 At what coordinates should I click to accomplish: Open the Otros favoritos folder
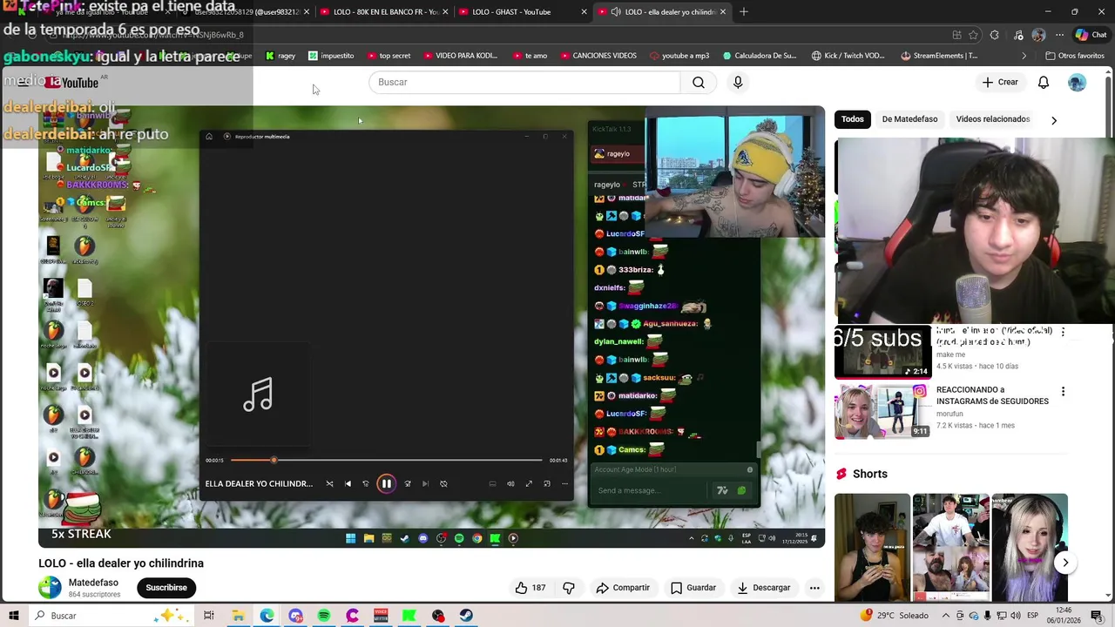click(1074, 56)
